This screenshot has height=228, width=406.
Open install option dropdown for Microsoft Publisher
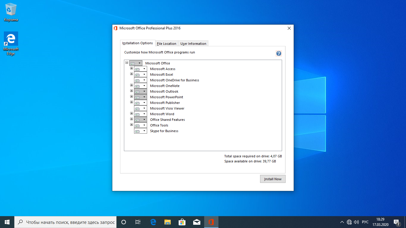(141, 103)
